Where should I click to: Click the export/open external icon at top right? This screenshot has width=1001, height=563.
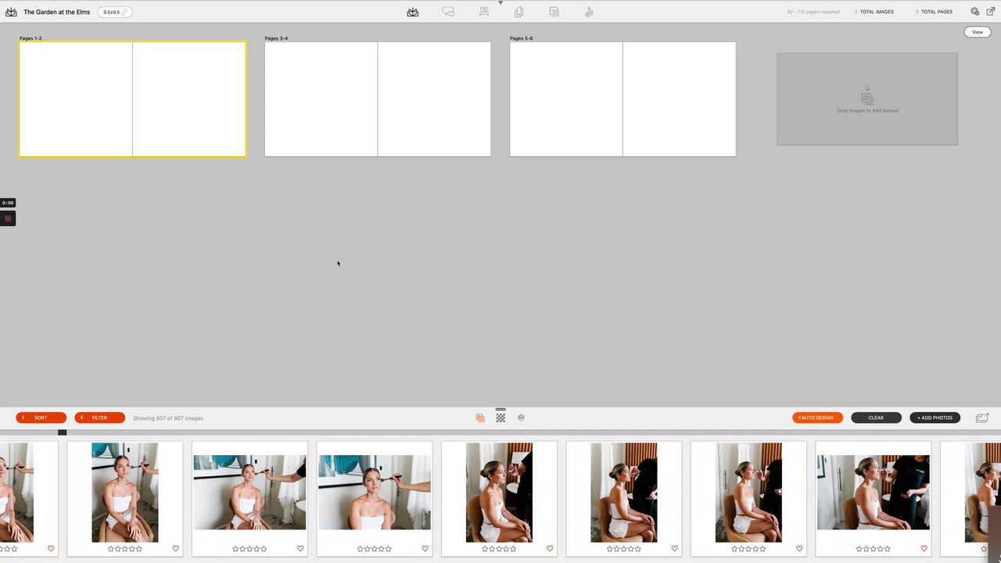989,12
